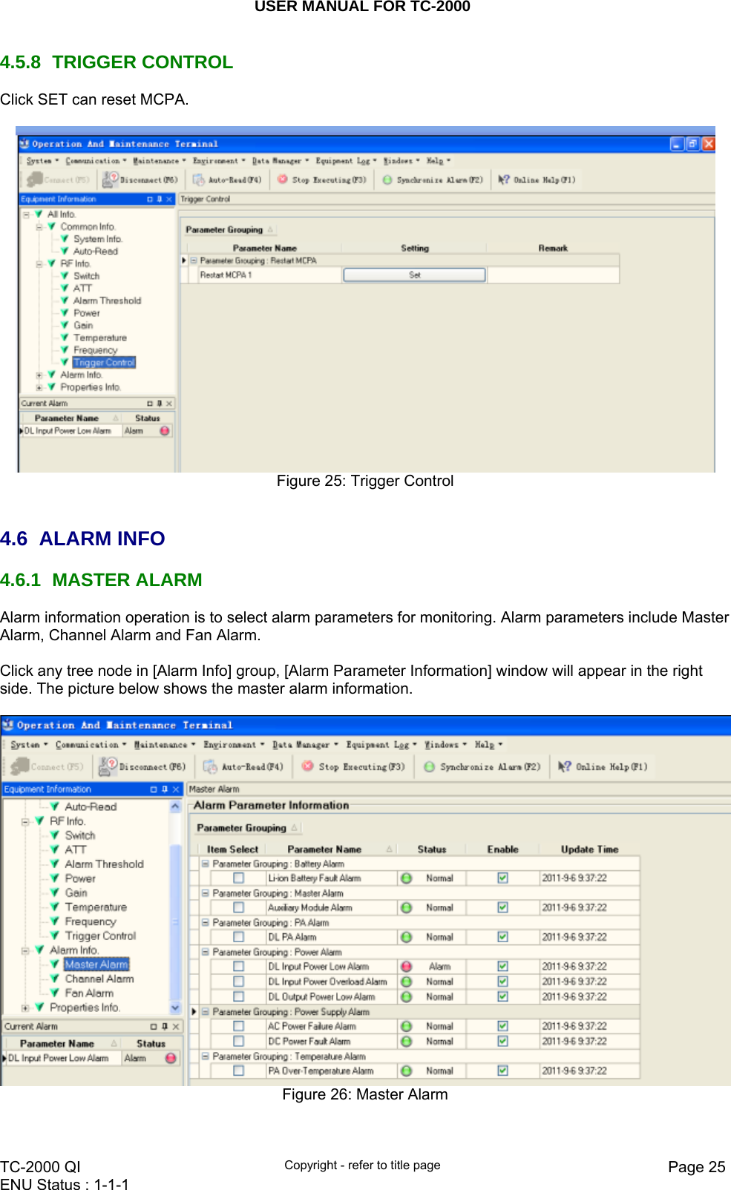Collapse Parameter Grouping: Battery Alarm group
The image size is (731, 1190).
tap(206, 864)
